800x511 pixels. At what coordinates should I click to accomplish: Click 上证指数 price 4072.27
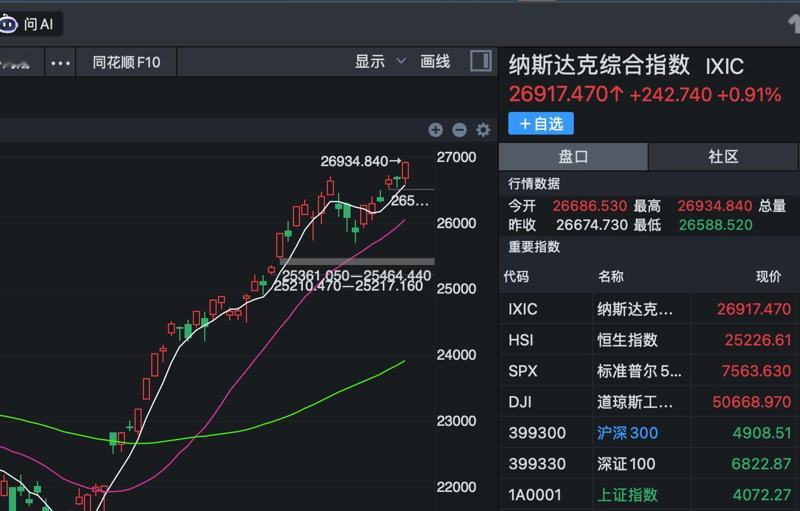[x=762, y=495]
